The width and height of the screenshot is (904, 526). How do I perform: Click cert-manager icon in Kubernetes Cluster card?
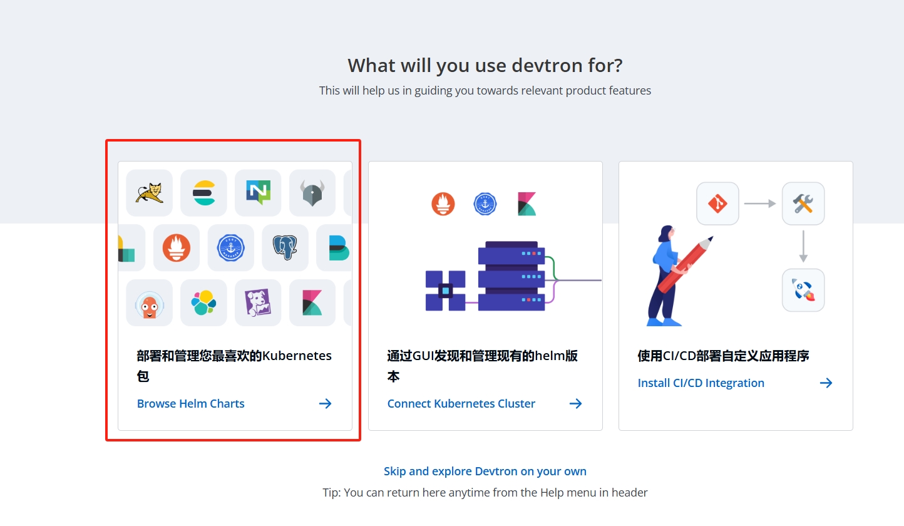coord(485,204)
